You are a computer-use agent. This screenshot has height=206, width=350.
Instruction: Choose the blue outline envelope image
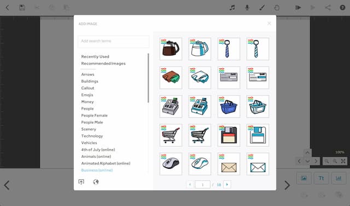258,164
